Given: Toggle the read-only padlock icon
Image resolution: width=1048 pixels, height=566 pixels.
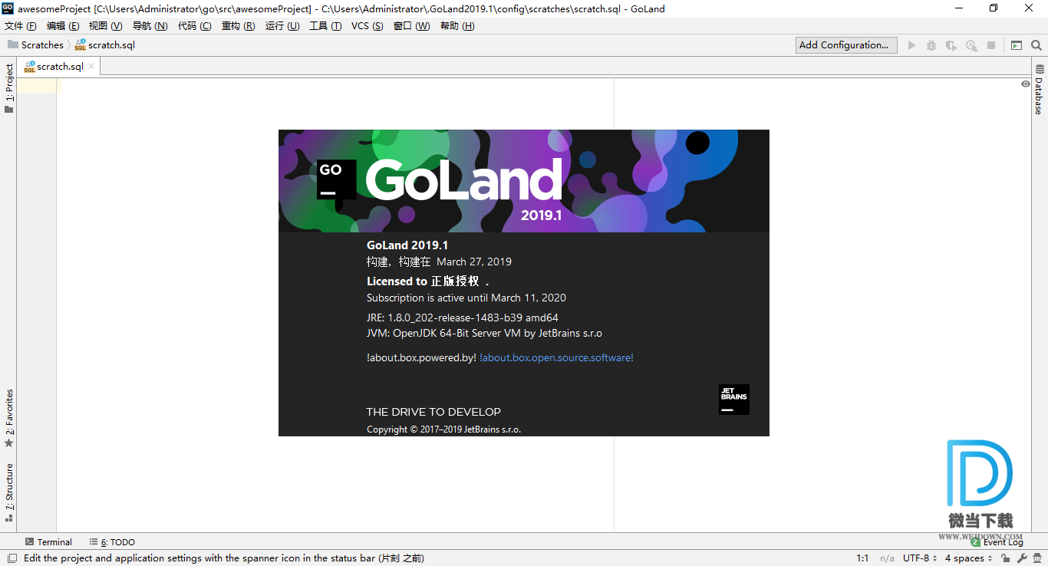Looking at the screenshot, I should click(x=1005, y=558).
